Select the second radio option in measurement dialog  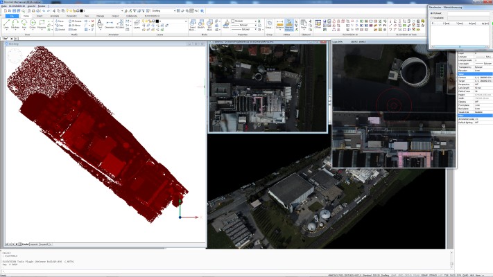pos(432,18)
